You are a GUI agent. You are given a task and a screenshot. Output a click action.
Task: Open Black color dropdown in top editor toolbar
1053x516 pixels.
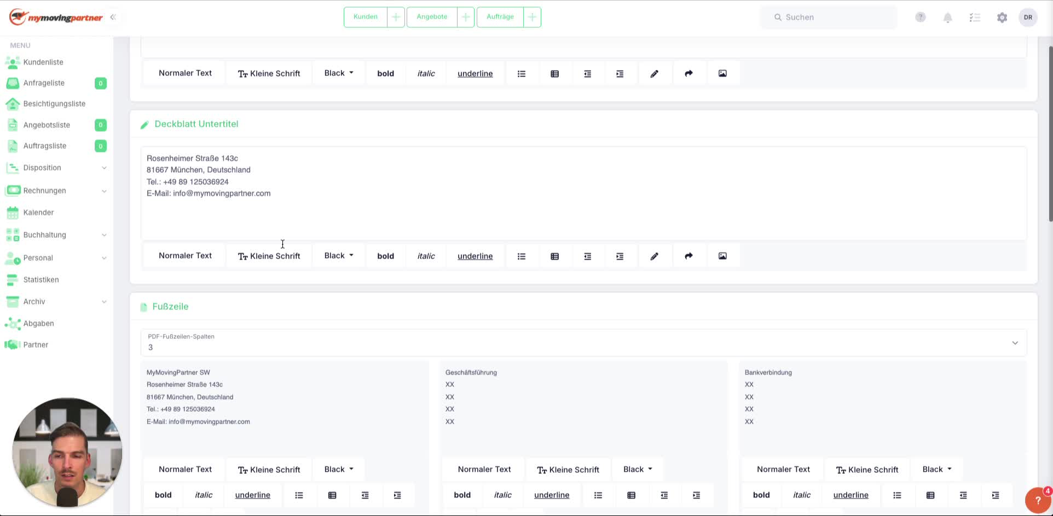[339, 73]
